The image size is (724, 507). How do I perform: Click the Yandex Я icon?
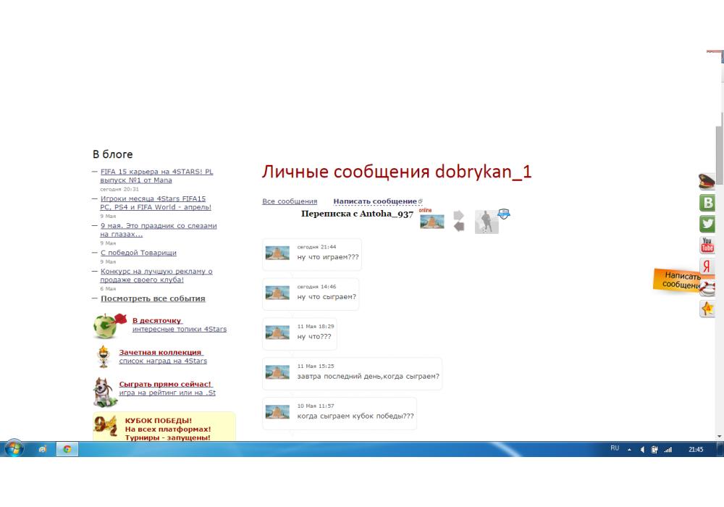click(707, 266)
